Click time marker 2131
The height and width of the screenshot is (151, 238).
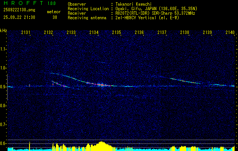pyautogui.click(x=25, y=32)
